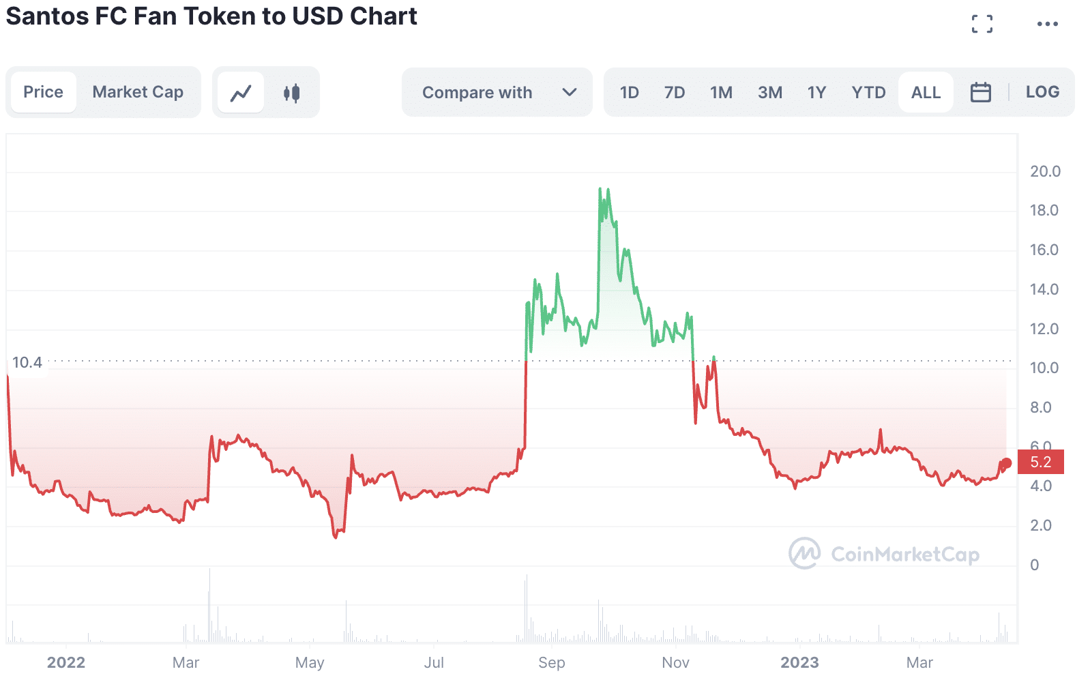Open the calendar date range picker

tap(980, 92)
